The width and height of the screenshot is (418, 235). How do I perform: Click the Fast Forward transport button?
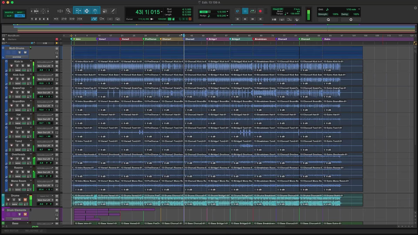coord(253,19)
